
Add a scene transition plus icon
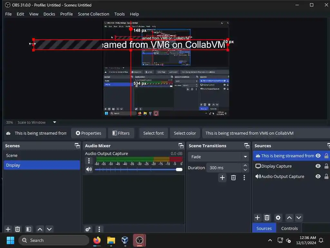[x=222, y=178]
